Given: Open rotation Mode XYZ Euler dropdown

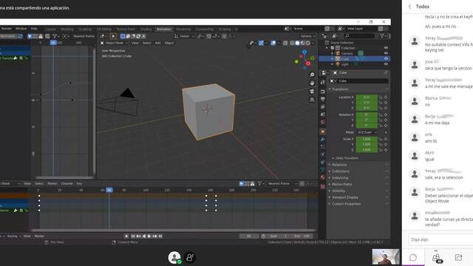Looking at the screenshot, I should pyautogui.click(x=367, y=132).
